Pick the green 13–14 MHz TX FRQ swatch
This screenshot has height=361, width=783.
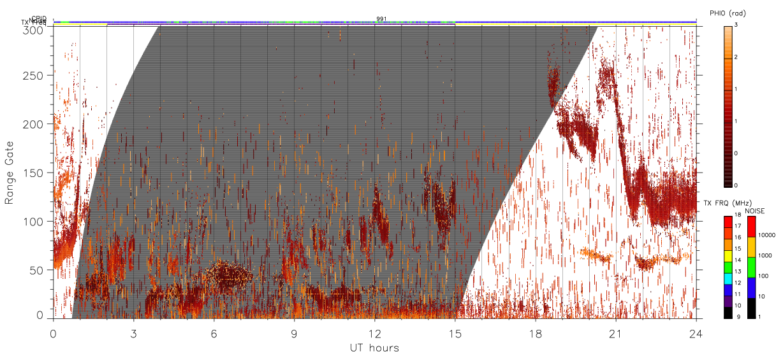pyautogui.click(x=728, y=266)
